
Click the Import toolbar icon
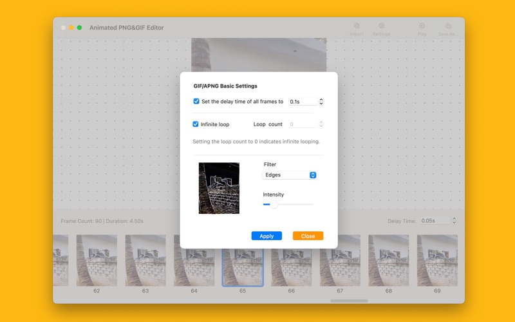coord(356,27)
